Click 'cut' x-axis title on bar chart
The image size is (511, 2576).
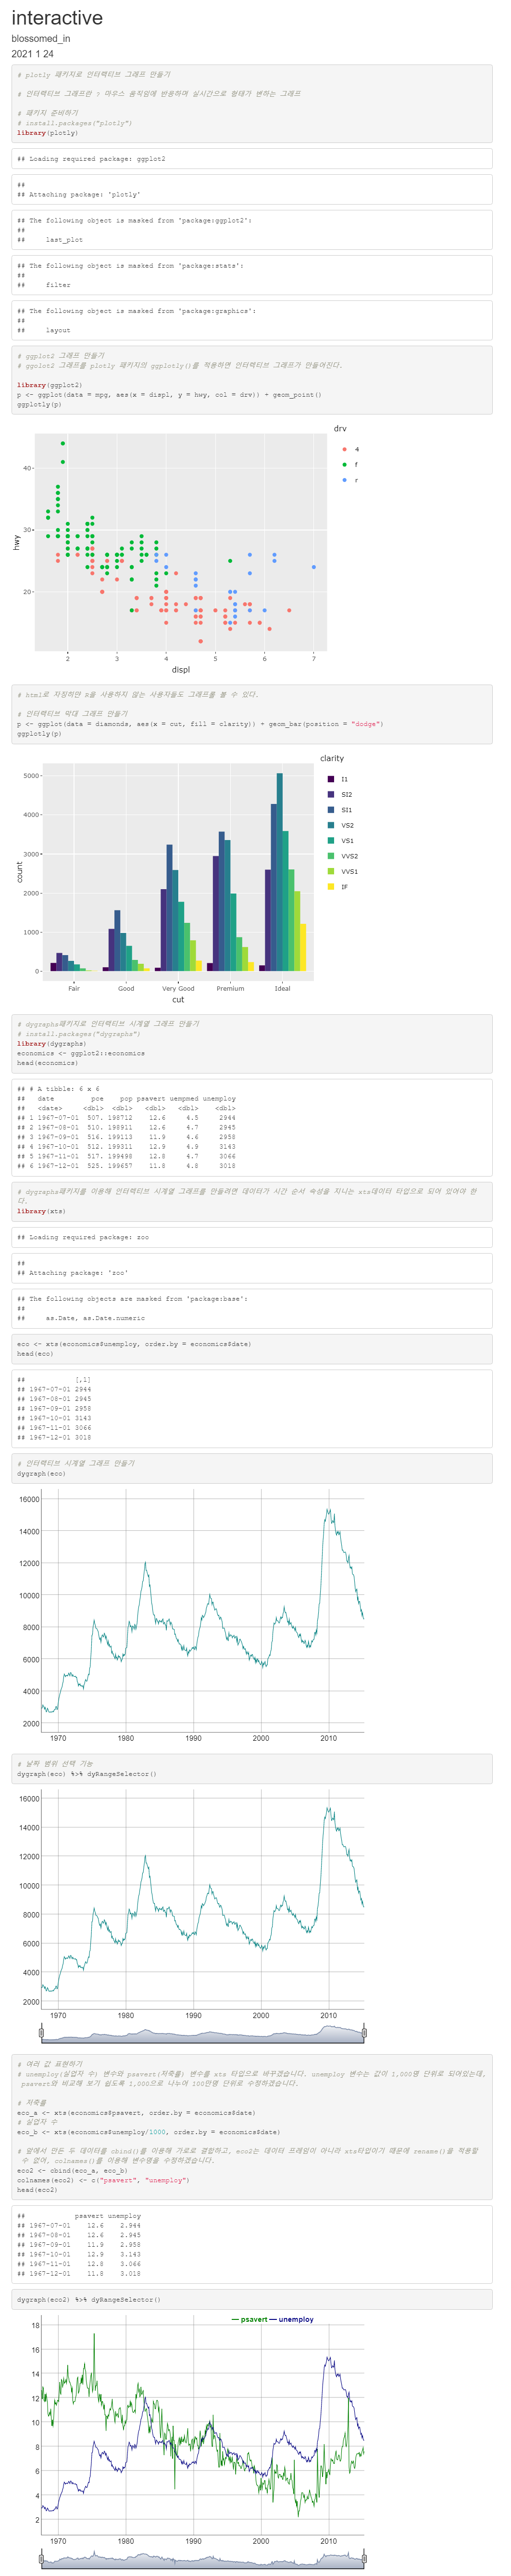click(179, 1000)
